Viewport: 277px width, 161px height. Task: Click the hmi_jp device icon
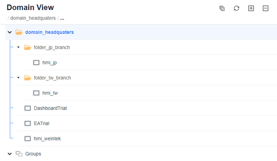(x=36, y=62)
